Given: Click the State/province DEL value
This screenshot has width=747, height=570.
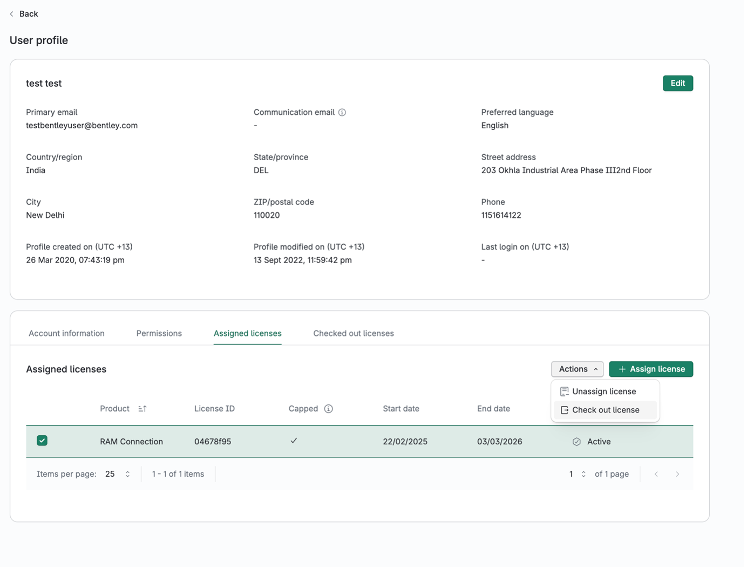Looking at the screenshot, I should 261,170.
